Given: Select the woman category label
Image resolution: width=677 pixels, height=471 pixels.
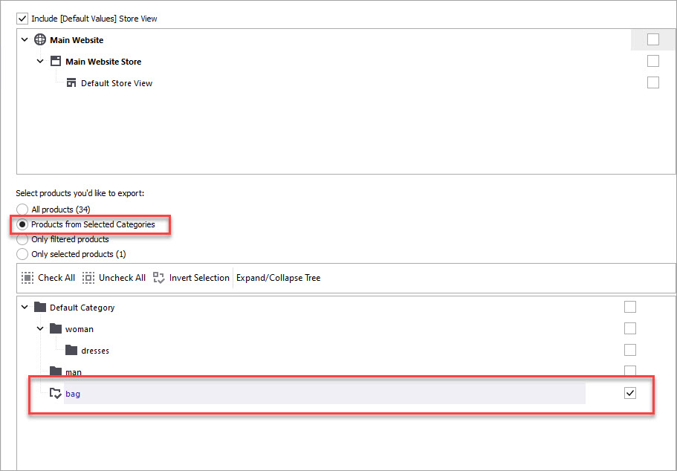Looking at the screenshot, I should point(80,329).
